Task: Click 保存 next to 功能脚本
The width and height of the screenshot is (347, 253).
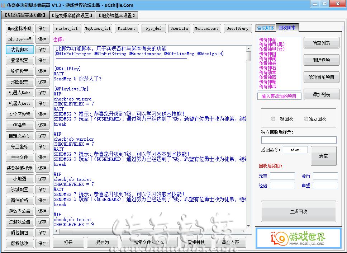Action: (x=42, y=50)
